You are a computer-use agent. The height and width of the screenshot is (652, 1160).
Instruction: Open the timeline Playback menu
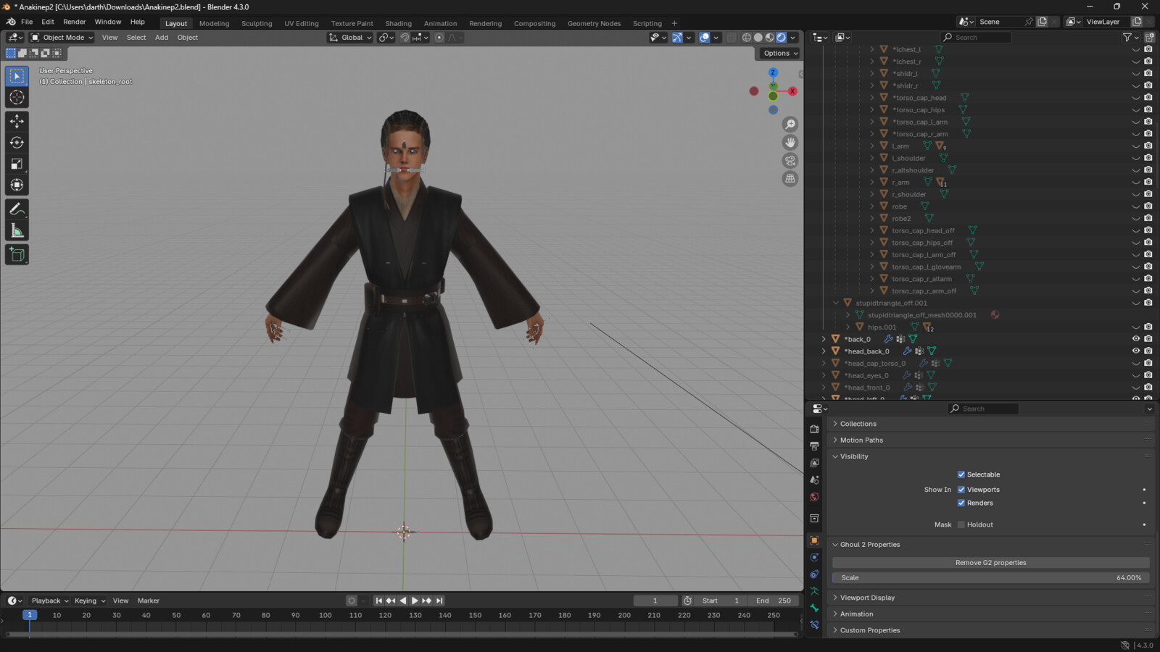49,601
